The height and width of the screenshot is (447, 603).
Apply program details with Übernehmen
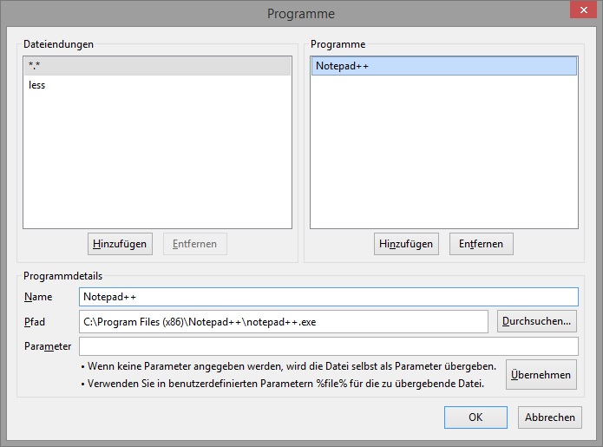pyautogui.click(x=541, y=375)
